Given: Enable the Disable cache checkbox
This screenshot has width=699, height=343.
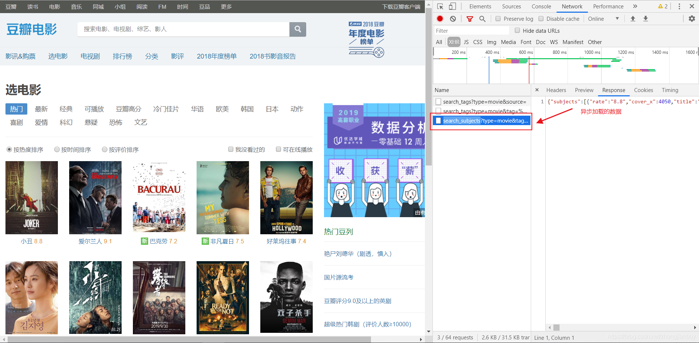Looking at the screenshot, I should (541, 19).
